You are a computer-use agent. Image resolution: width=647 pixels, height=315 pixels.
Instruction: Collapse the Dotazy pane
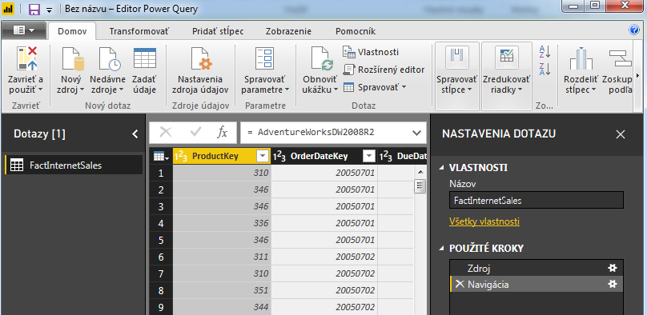tap(135, 134)
